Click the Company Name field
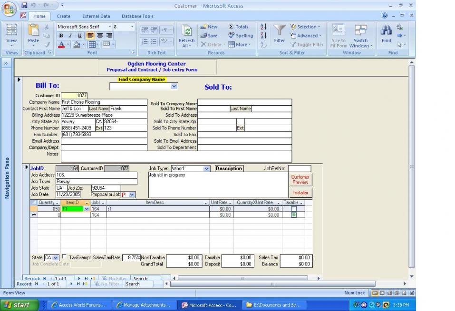Screen dimensions: 455x311 [104, 102]
